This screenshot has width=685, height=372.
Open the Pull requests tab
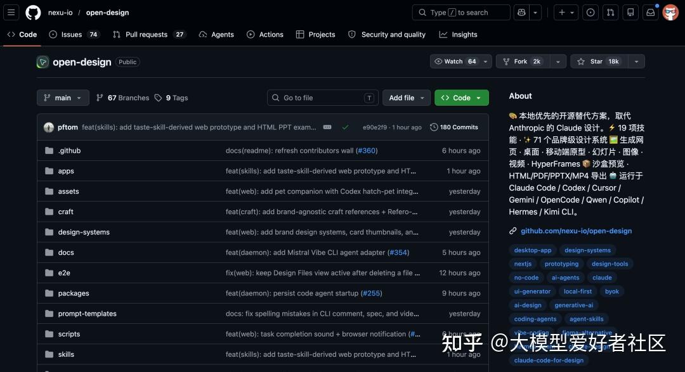(x=149, y=34)
